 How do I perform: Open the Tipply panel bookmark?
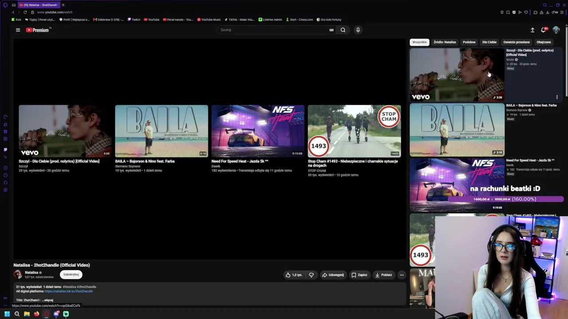(40, 19)
